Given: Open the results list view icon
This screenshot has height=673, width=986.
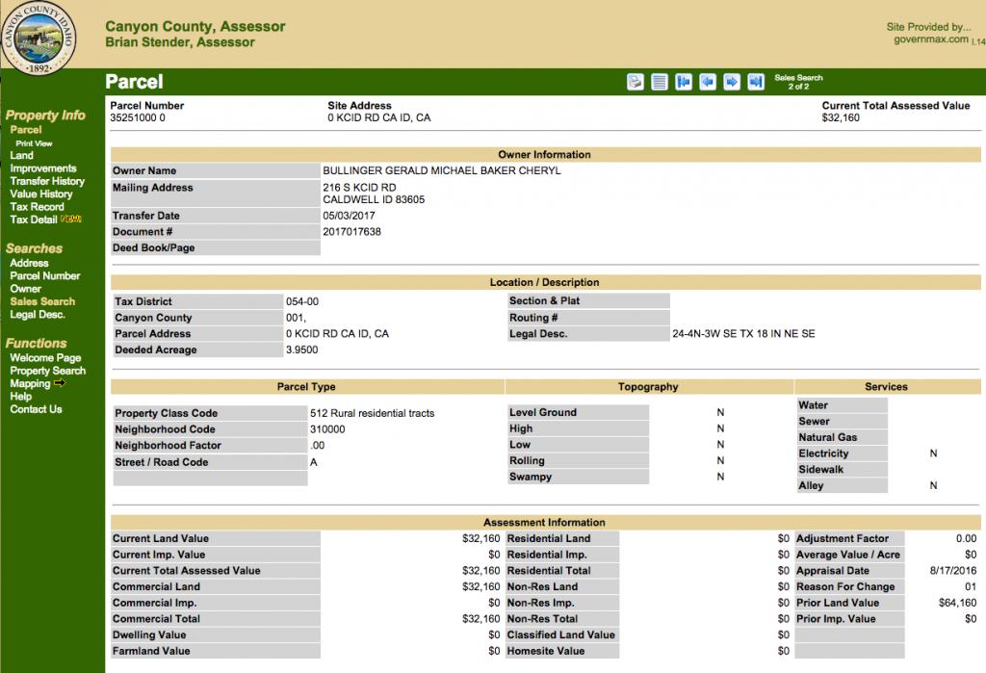Looking at the screenshot, I should [x=660, y=82].
